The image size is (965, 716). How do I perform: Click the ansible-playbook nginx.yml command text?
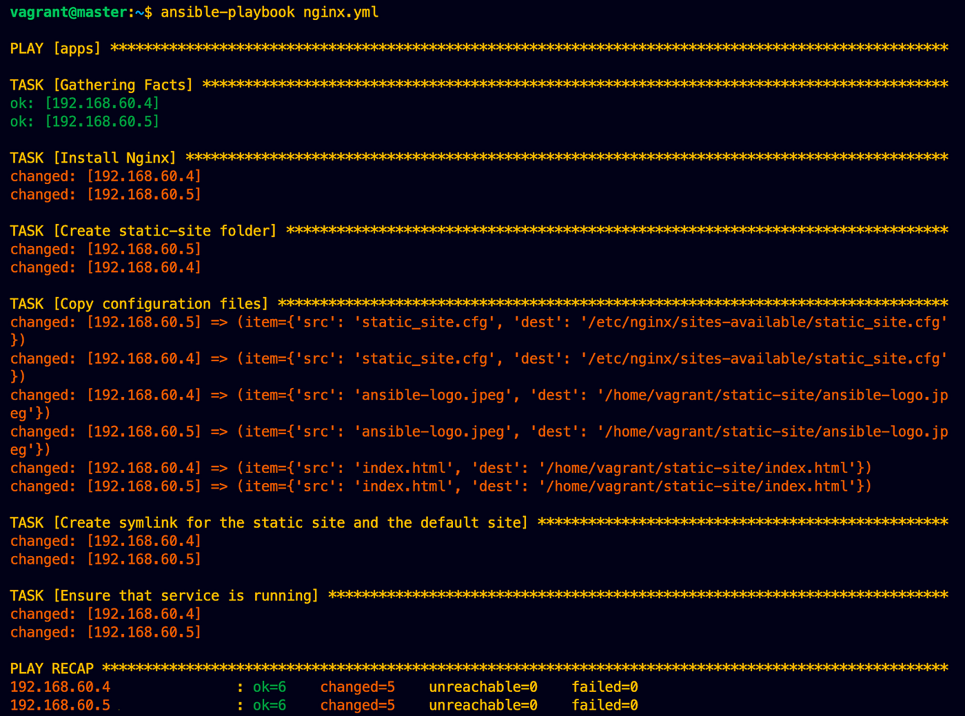[x=269, y=12]
